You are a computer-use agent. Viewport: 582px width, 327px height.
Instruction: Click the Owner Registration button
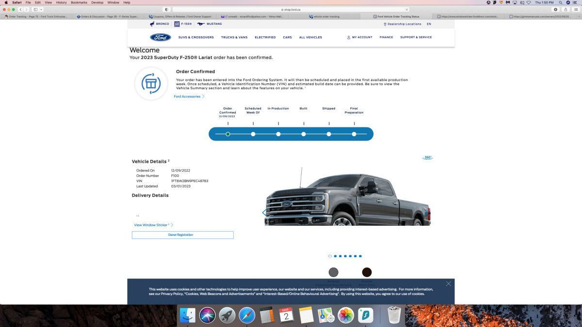182,235
